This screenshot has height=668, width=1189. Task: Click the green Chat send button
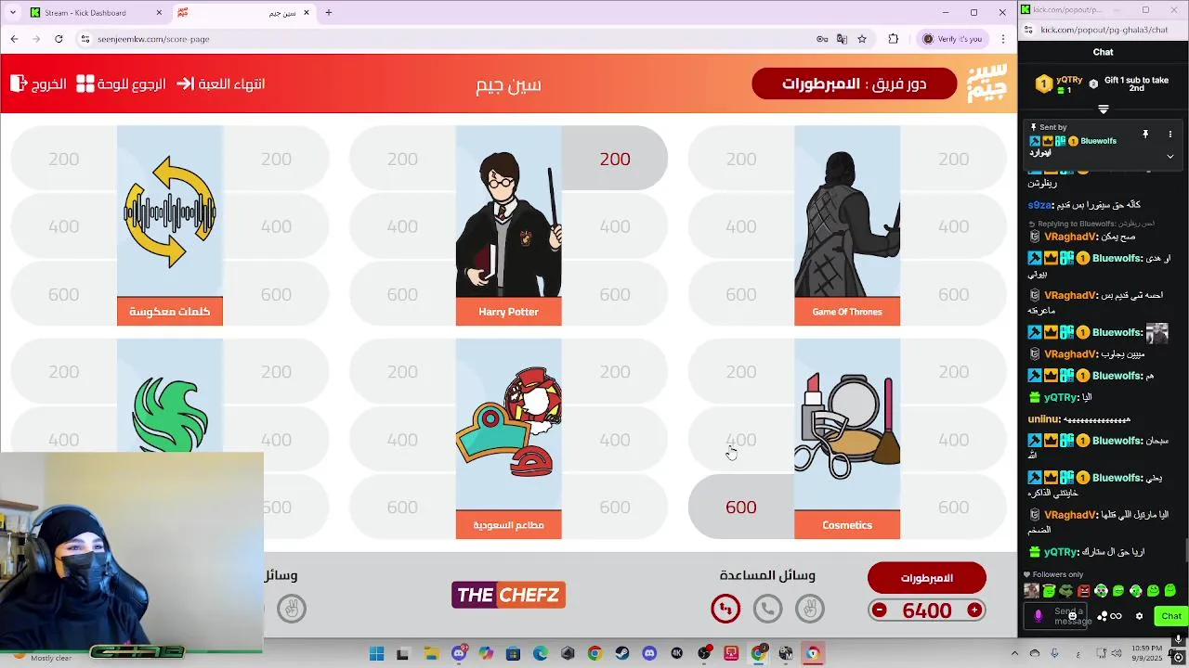[1171, 616]
